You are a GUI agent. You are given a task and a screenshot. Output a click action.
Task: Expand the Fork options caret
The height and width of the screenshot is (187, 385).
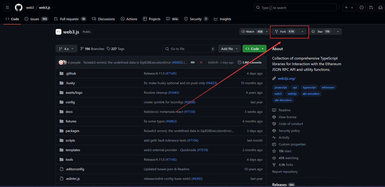(302, 32)
